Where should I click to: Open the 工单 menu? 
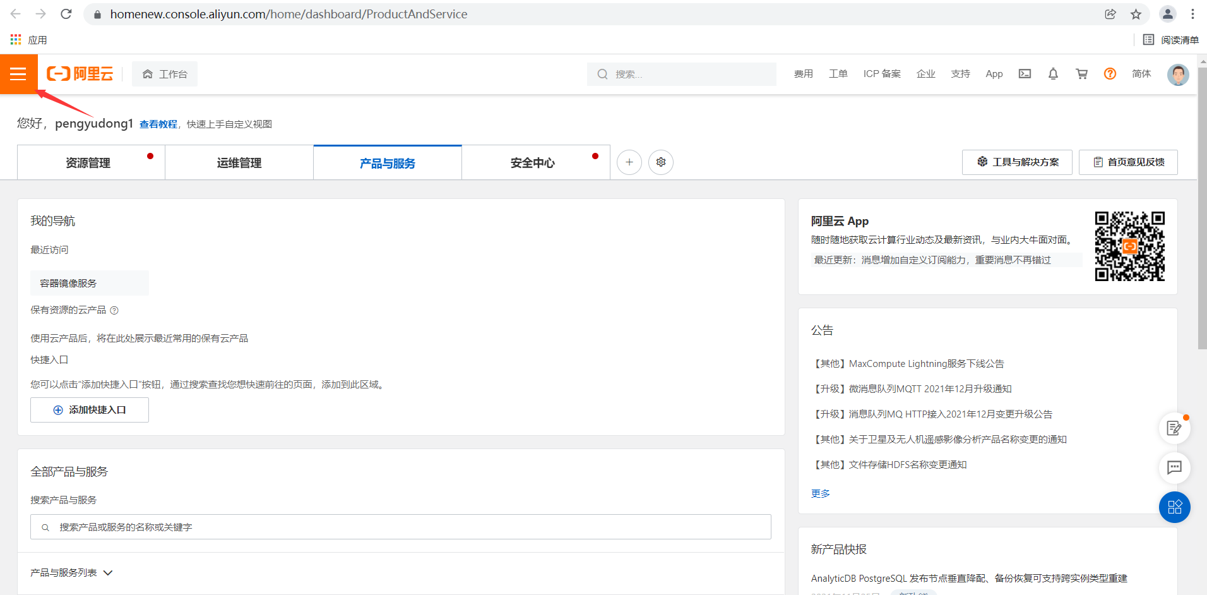(838, 74)
